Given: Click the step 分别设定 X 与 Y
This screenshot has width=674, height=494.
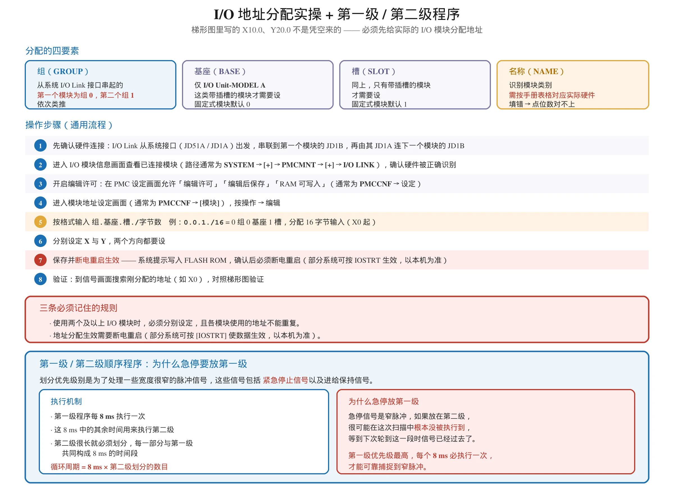Looking at the screenshot, I should 109,241.
